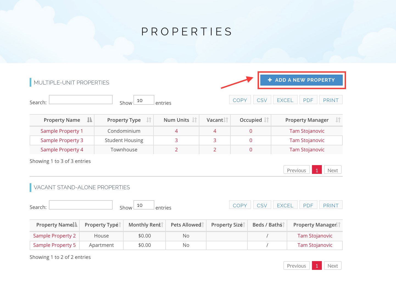This screenshot has width=396, height=294.
Task: Sort by Vacant column arrows icon
Action: point(226,120)
